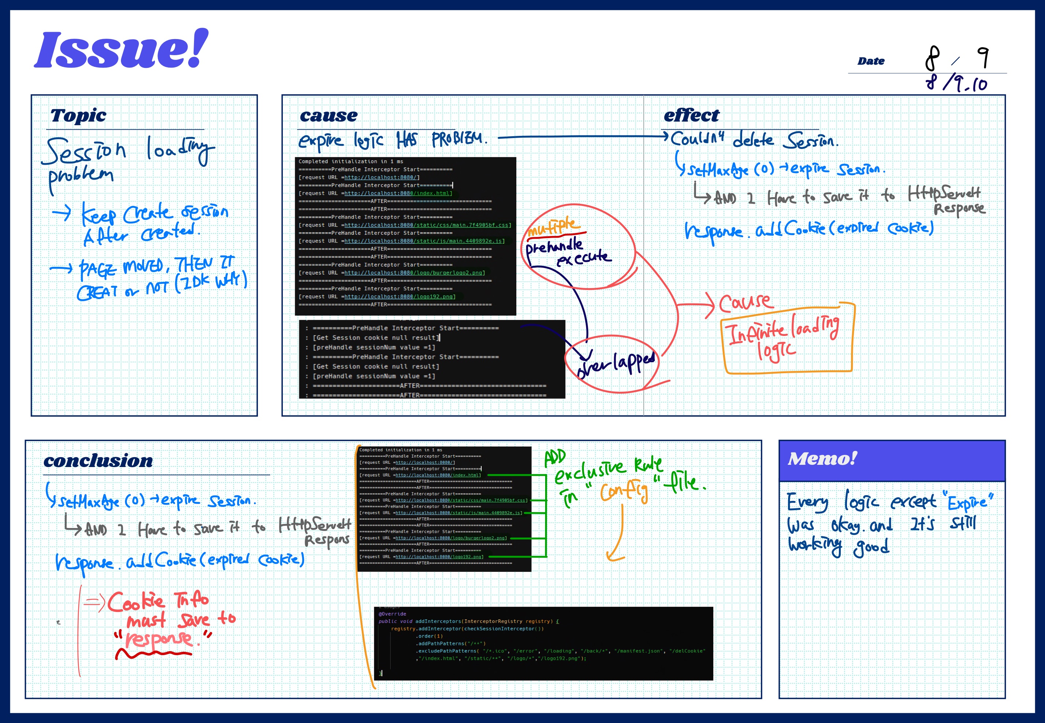
Task: Click the orange curved arrow below "Config"
Action: tap(617, 533)
